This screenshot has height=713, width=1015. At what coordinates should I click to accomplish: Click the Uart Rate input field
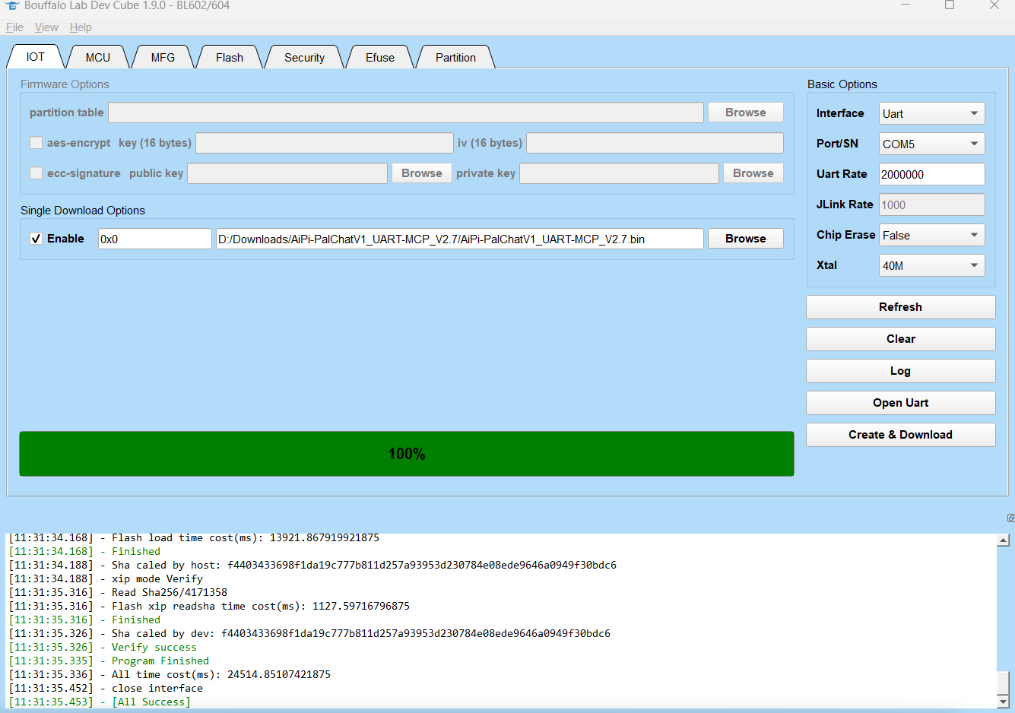click(x=931, y=175)
